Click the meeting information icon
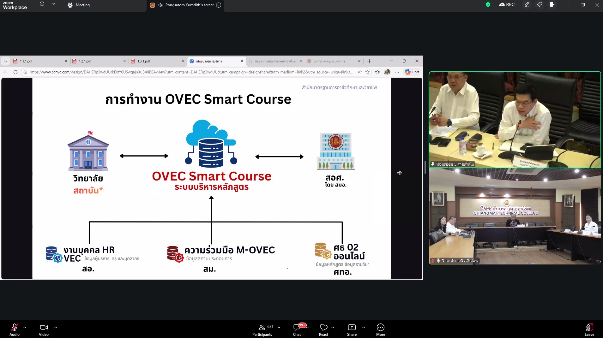Screen dimensions: 603x338 tap(42, 4)
